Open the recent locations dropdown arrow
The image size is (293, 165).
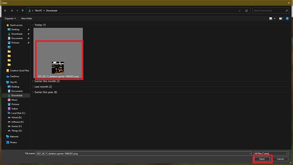click(17, 11)
